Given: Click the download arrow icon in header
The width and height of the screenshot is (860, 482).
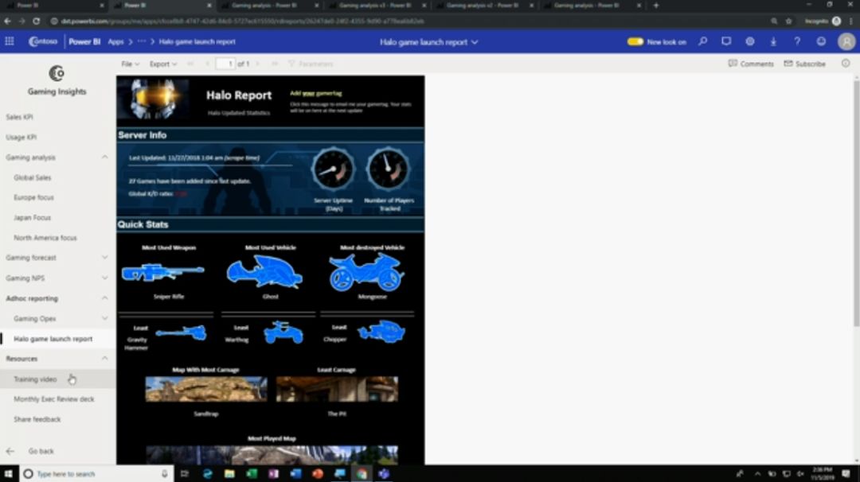Looking at the screenshot, I should [773, 41].
